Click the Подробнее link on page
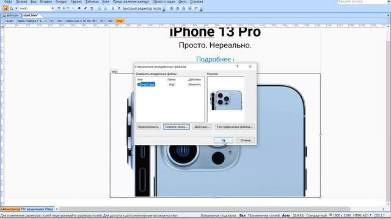 (215, 60)
